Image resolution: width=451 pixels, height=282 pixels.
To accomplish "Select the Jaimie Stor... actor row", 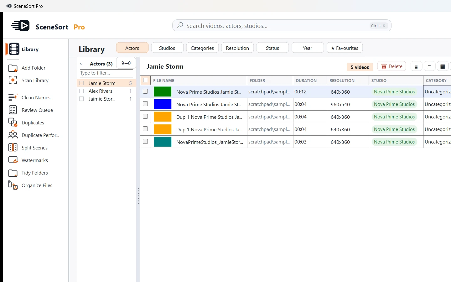I will 106,99.
